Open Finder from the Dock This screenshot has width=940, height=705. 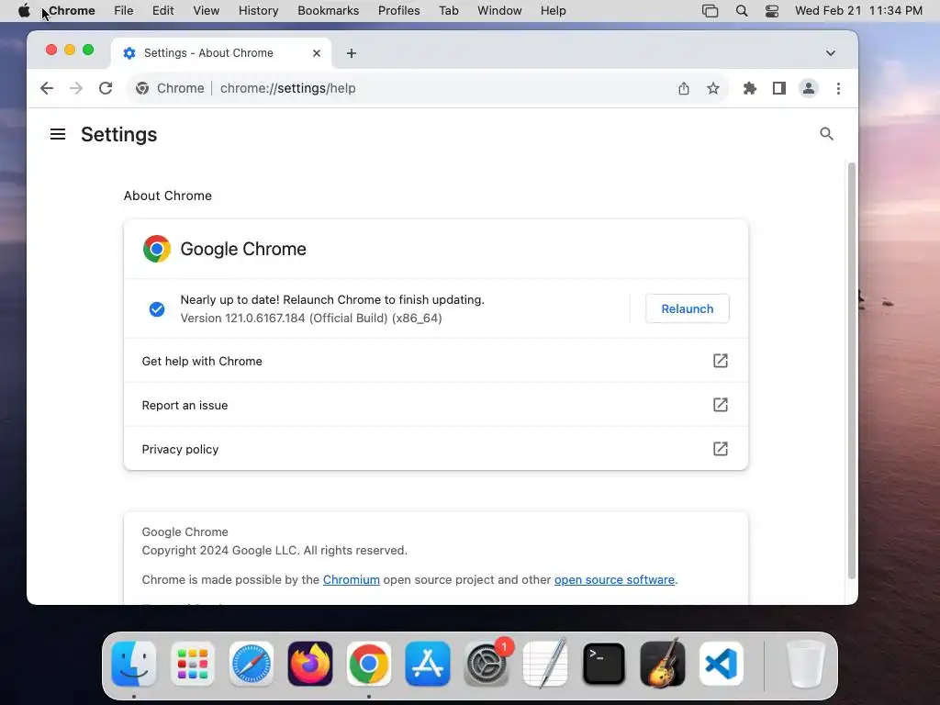134,664
